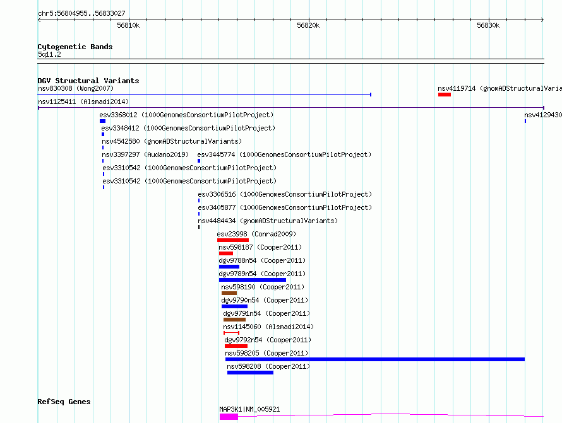562x423 pixels.
Task: Click the red nsv598187 bar
Action: 226,253
